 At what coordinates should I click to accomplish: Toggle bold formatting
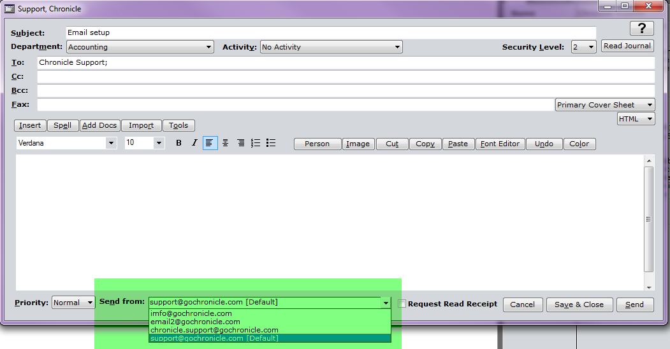point(178,143)
